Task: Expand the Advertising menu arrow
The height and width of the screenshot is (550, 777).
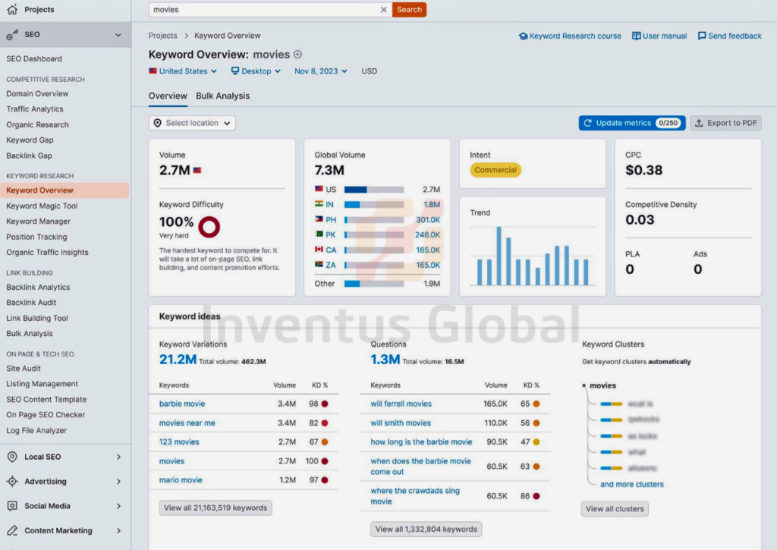Action: pos(118,481)
